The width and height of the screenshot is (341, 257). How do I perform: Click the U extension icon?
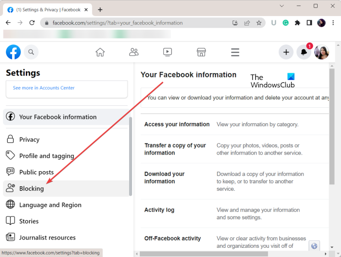pyautogui.click(x=274, y=22)
